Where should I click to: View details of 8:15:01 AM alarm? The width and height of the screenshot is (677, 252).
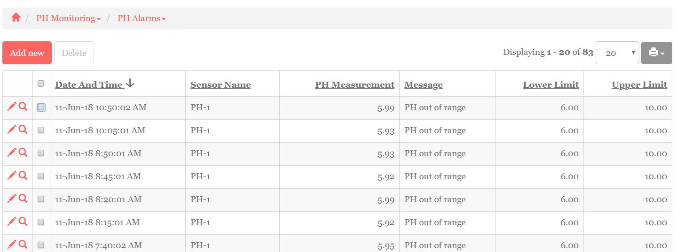pyautogui.click(x=23, y=221)
